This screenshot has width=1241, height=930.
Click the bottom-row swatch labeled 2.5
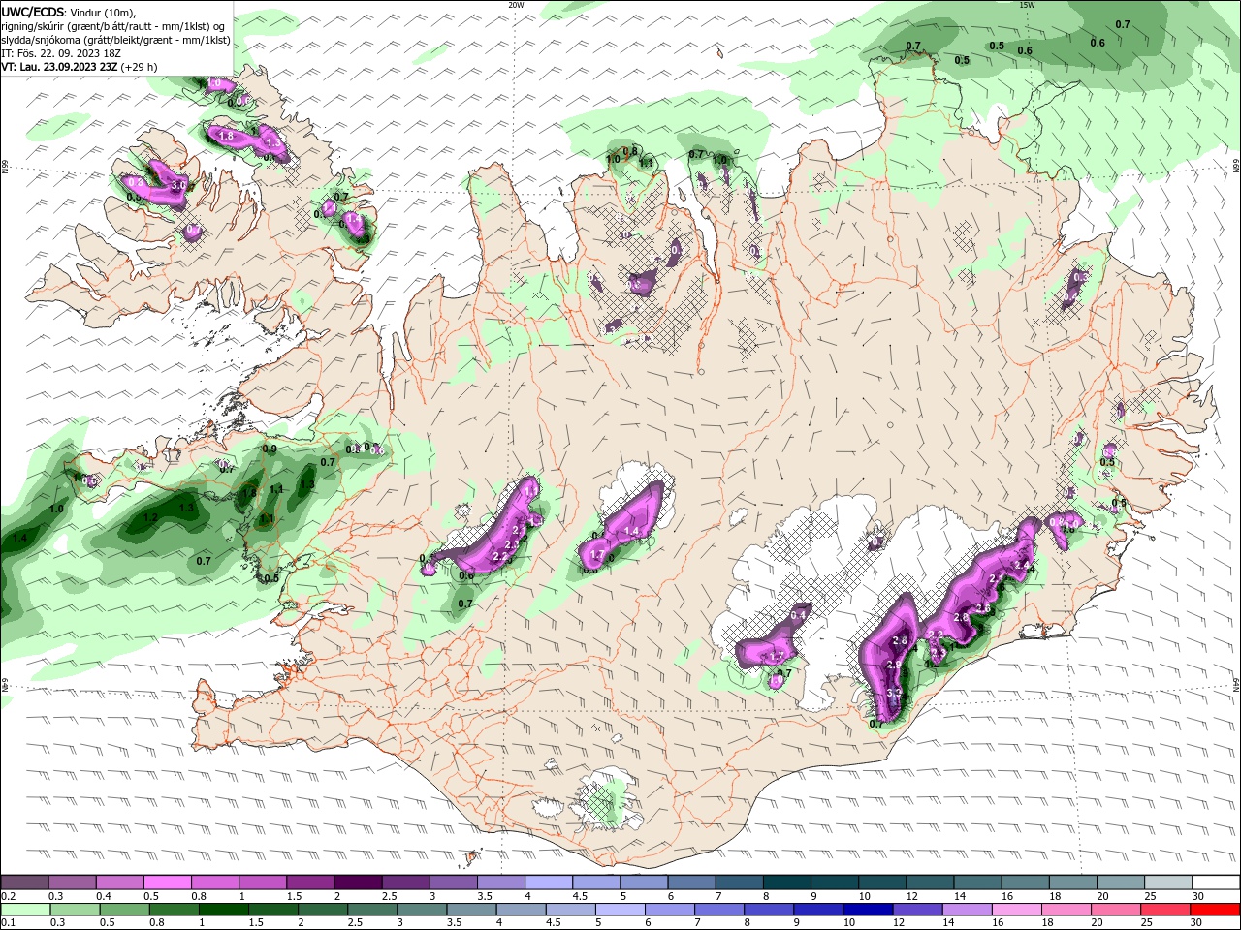(371, 910)
